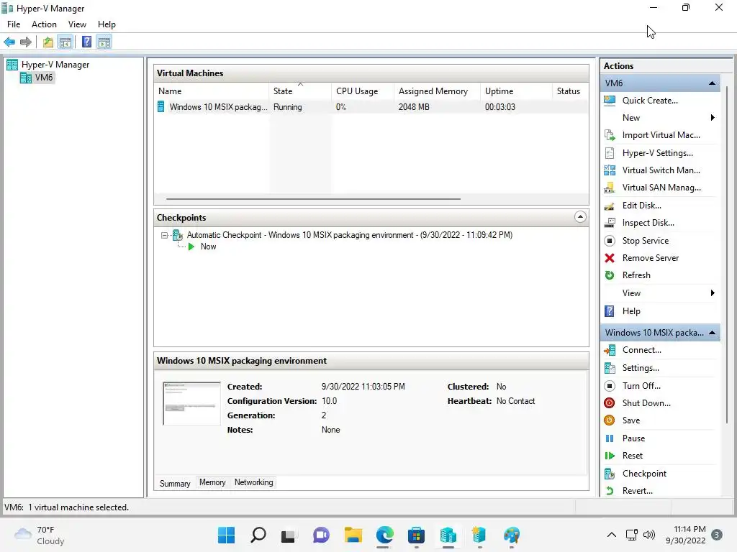The height and width of the screenshot is (552, 737).
Task: Collapse the Windows 10 MSIX actions section
Action: (x=712, y=333)
